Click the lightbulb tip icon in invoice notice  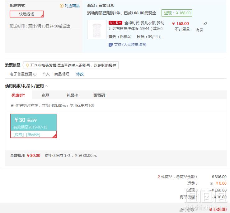27,65
